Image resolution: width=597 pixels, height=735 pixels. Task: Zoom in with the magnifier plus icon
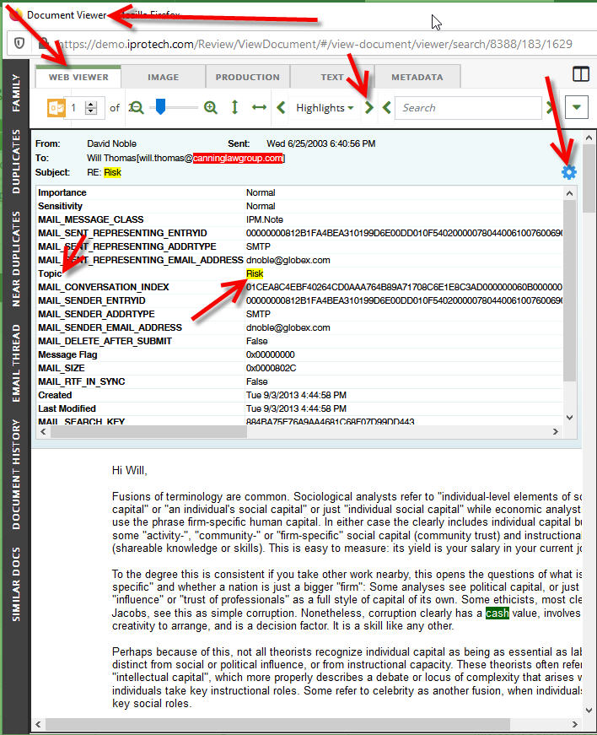[211, 108]
